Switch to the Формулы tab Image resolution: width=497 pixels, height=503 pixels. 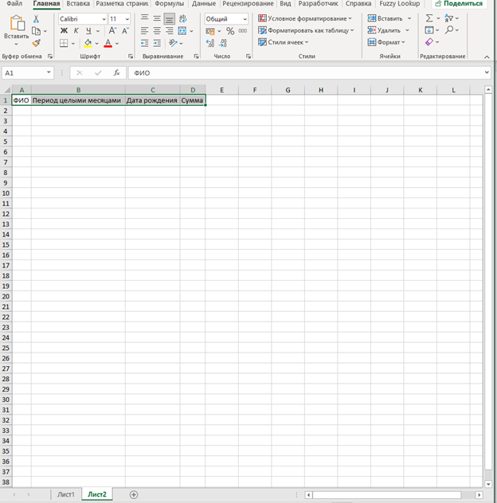(x=169, y=3)
